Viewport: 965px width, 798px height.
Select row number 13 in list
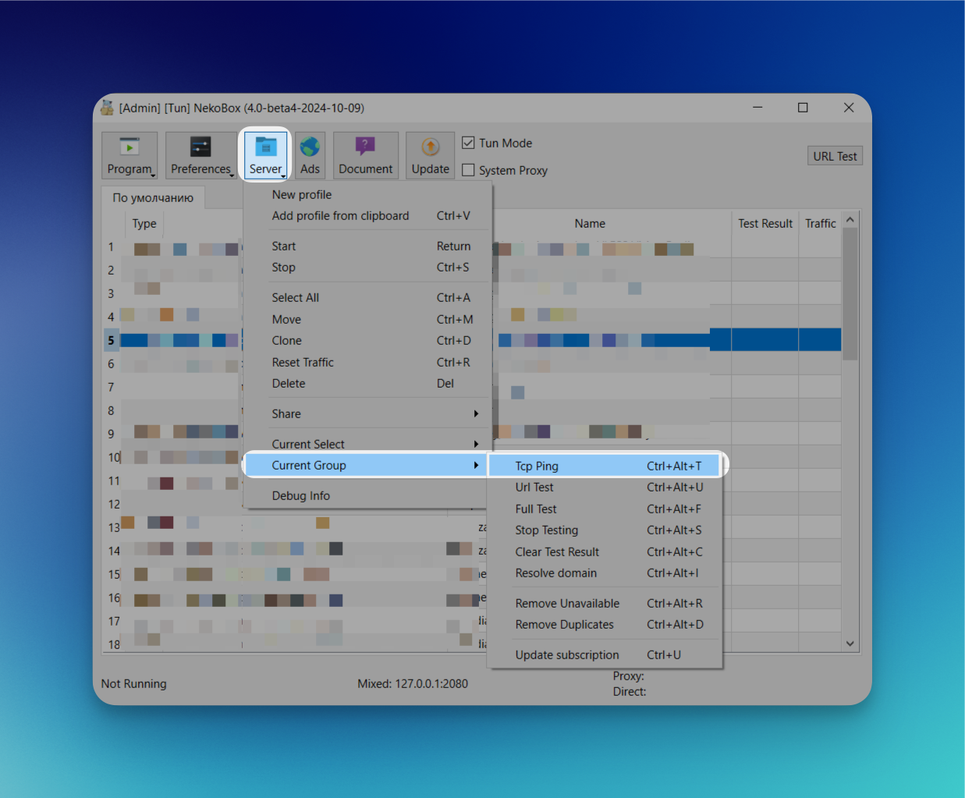113,527
